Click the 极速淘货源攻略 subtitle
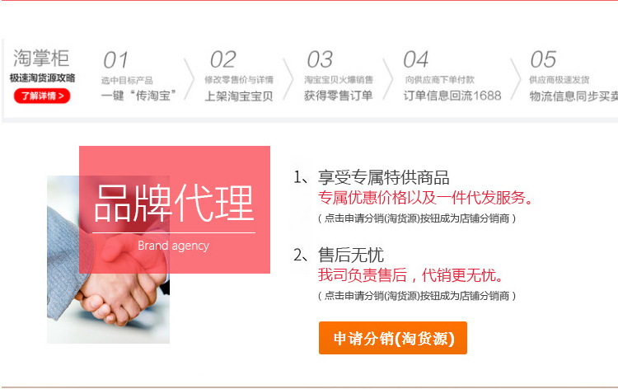This screenshot has width=618, height=389. (x=43, y=78)
